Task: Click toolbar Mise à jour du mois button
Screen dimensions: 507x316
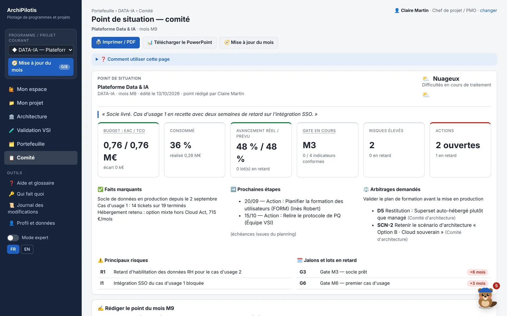Action: click(x=249, y=42)
